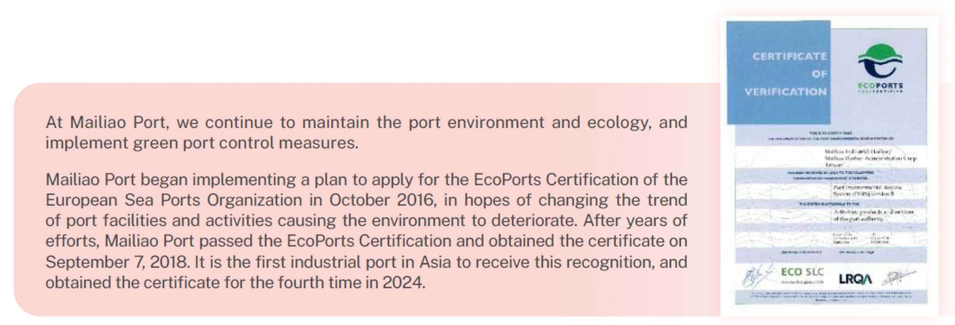Click the ECO SLC logo
Screen dimensions: 955x325
tap(802, 272)
